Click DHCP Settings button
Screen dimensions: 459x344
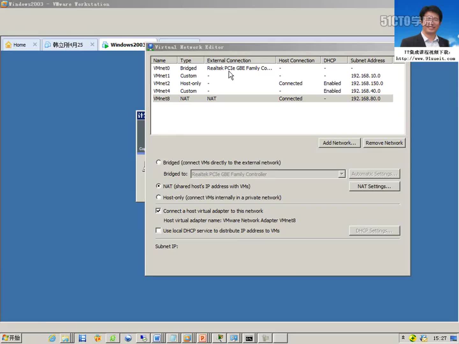(374, 231)
